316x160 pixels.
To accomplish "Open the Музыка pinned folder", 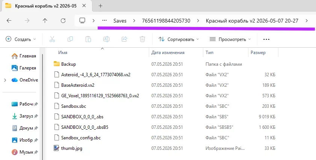I will pos(24,152).
